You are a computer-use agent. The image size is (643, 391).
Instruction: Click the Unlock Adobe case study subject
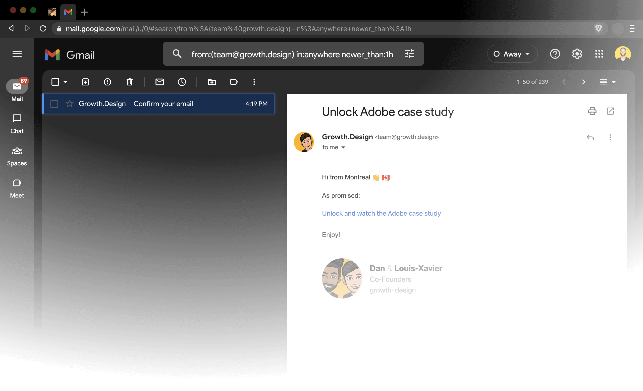pyautogui.click(x=388, y=112)
